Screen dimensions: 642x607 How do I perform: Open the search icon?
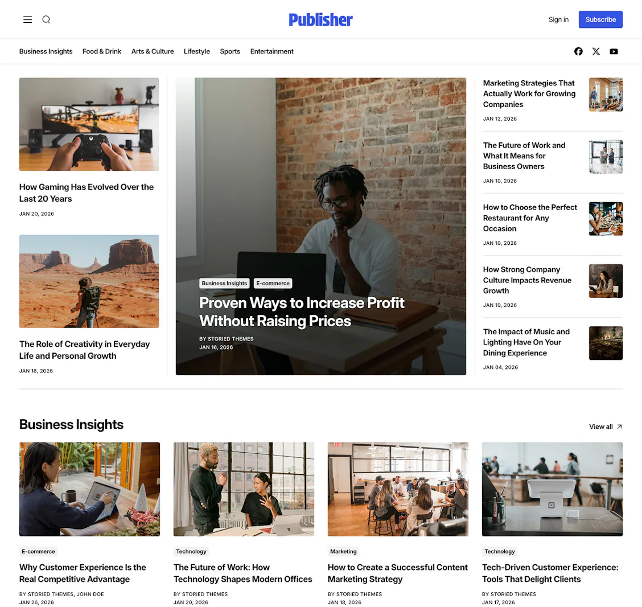tap(46, 19)
